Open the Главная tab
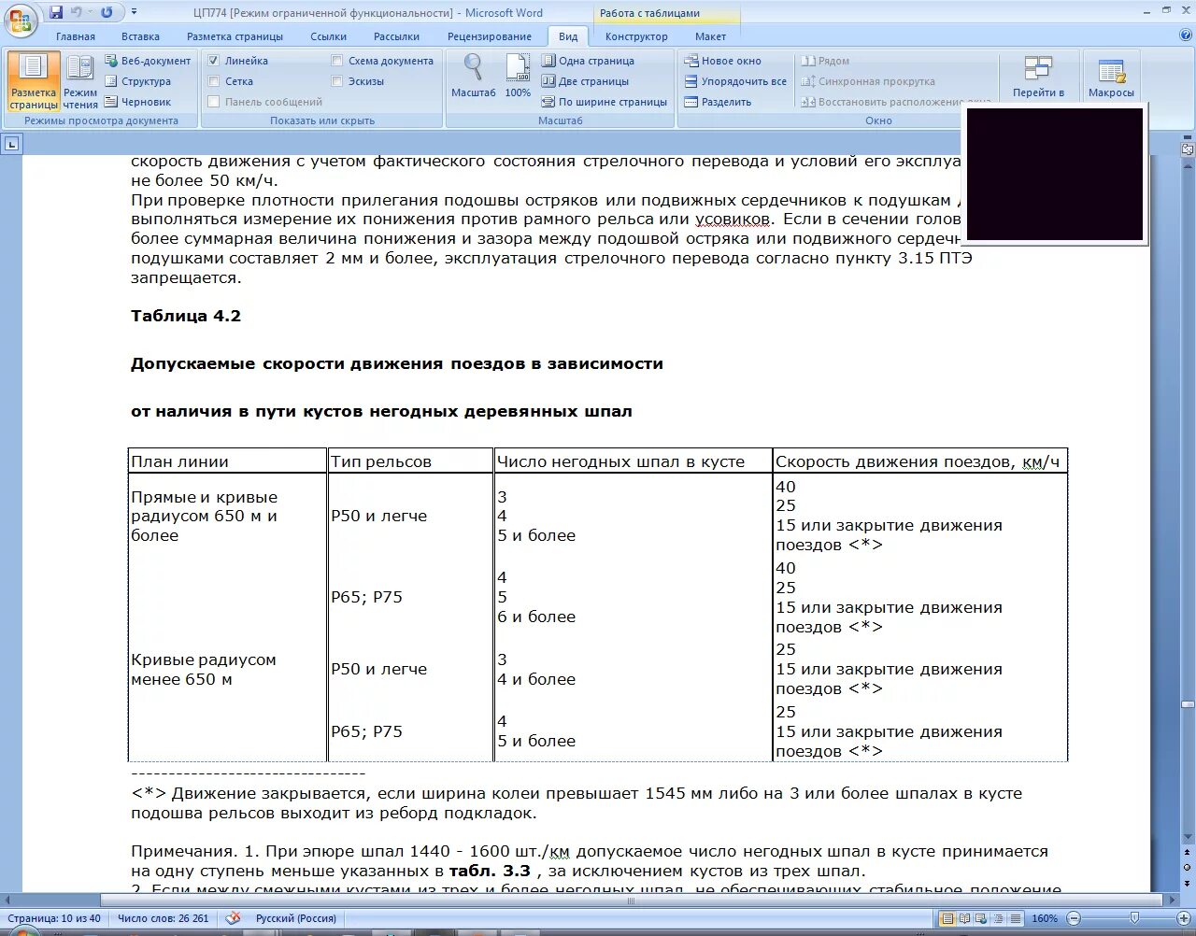 point(76,36)
